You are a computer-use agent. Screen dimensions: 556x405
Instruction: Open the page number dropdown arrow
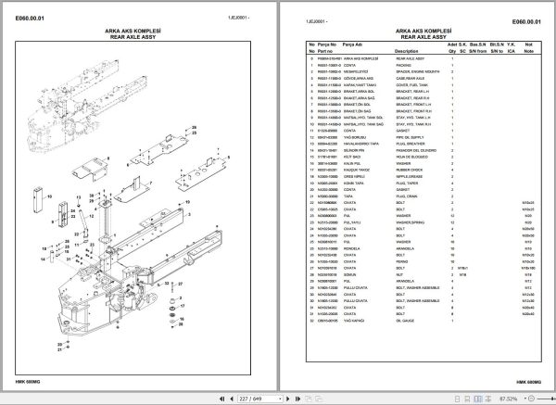coord(280,399)
